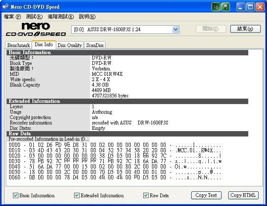This screenshot has height=206, width=267.
Task: Uncheck the Basic Information checkbox
Action: [15, 195]
